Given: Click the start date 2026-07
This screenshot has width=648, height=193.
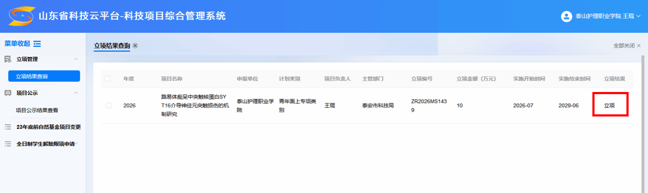Looking at the screenshot, I should click(523, 105).
